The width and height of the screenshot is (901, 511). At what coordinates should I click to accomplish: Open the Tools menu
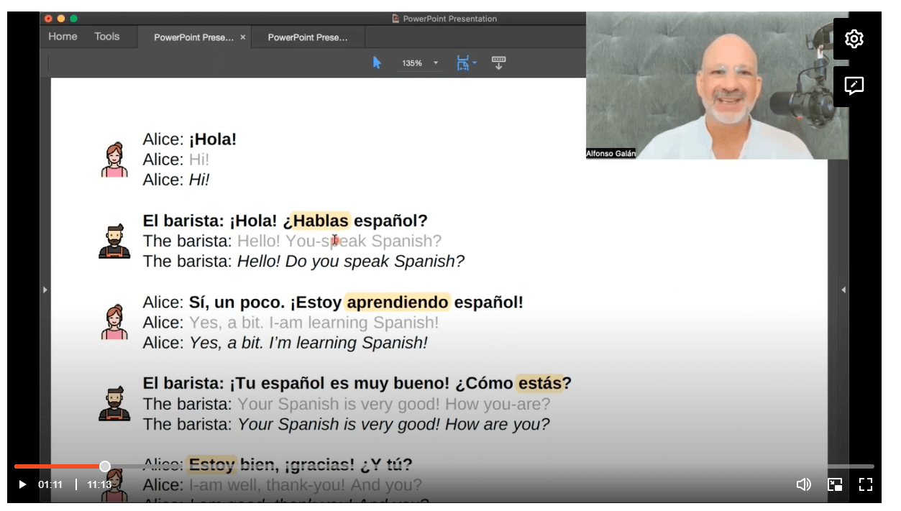pos(108,36)
